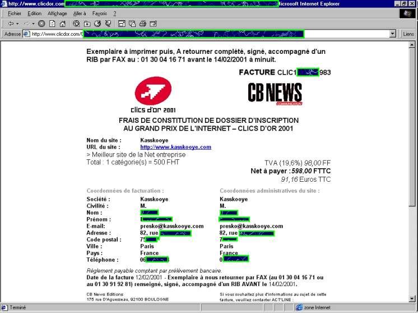Click the Edit page toolbar icon

(x=153, y=24)
